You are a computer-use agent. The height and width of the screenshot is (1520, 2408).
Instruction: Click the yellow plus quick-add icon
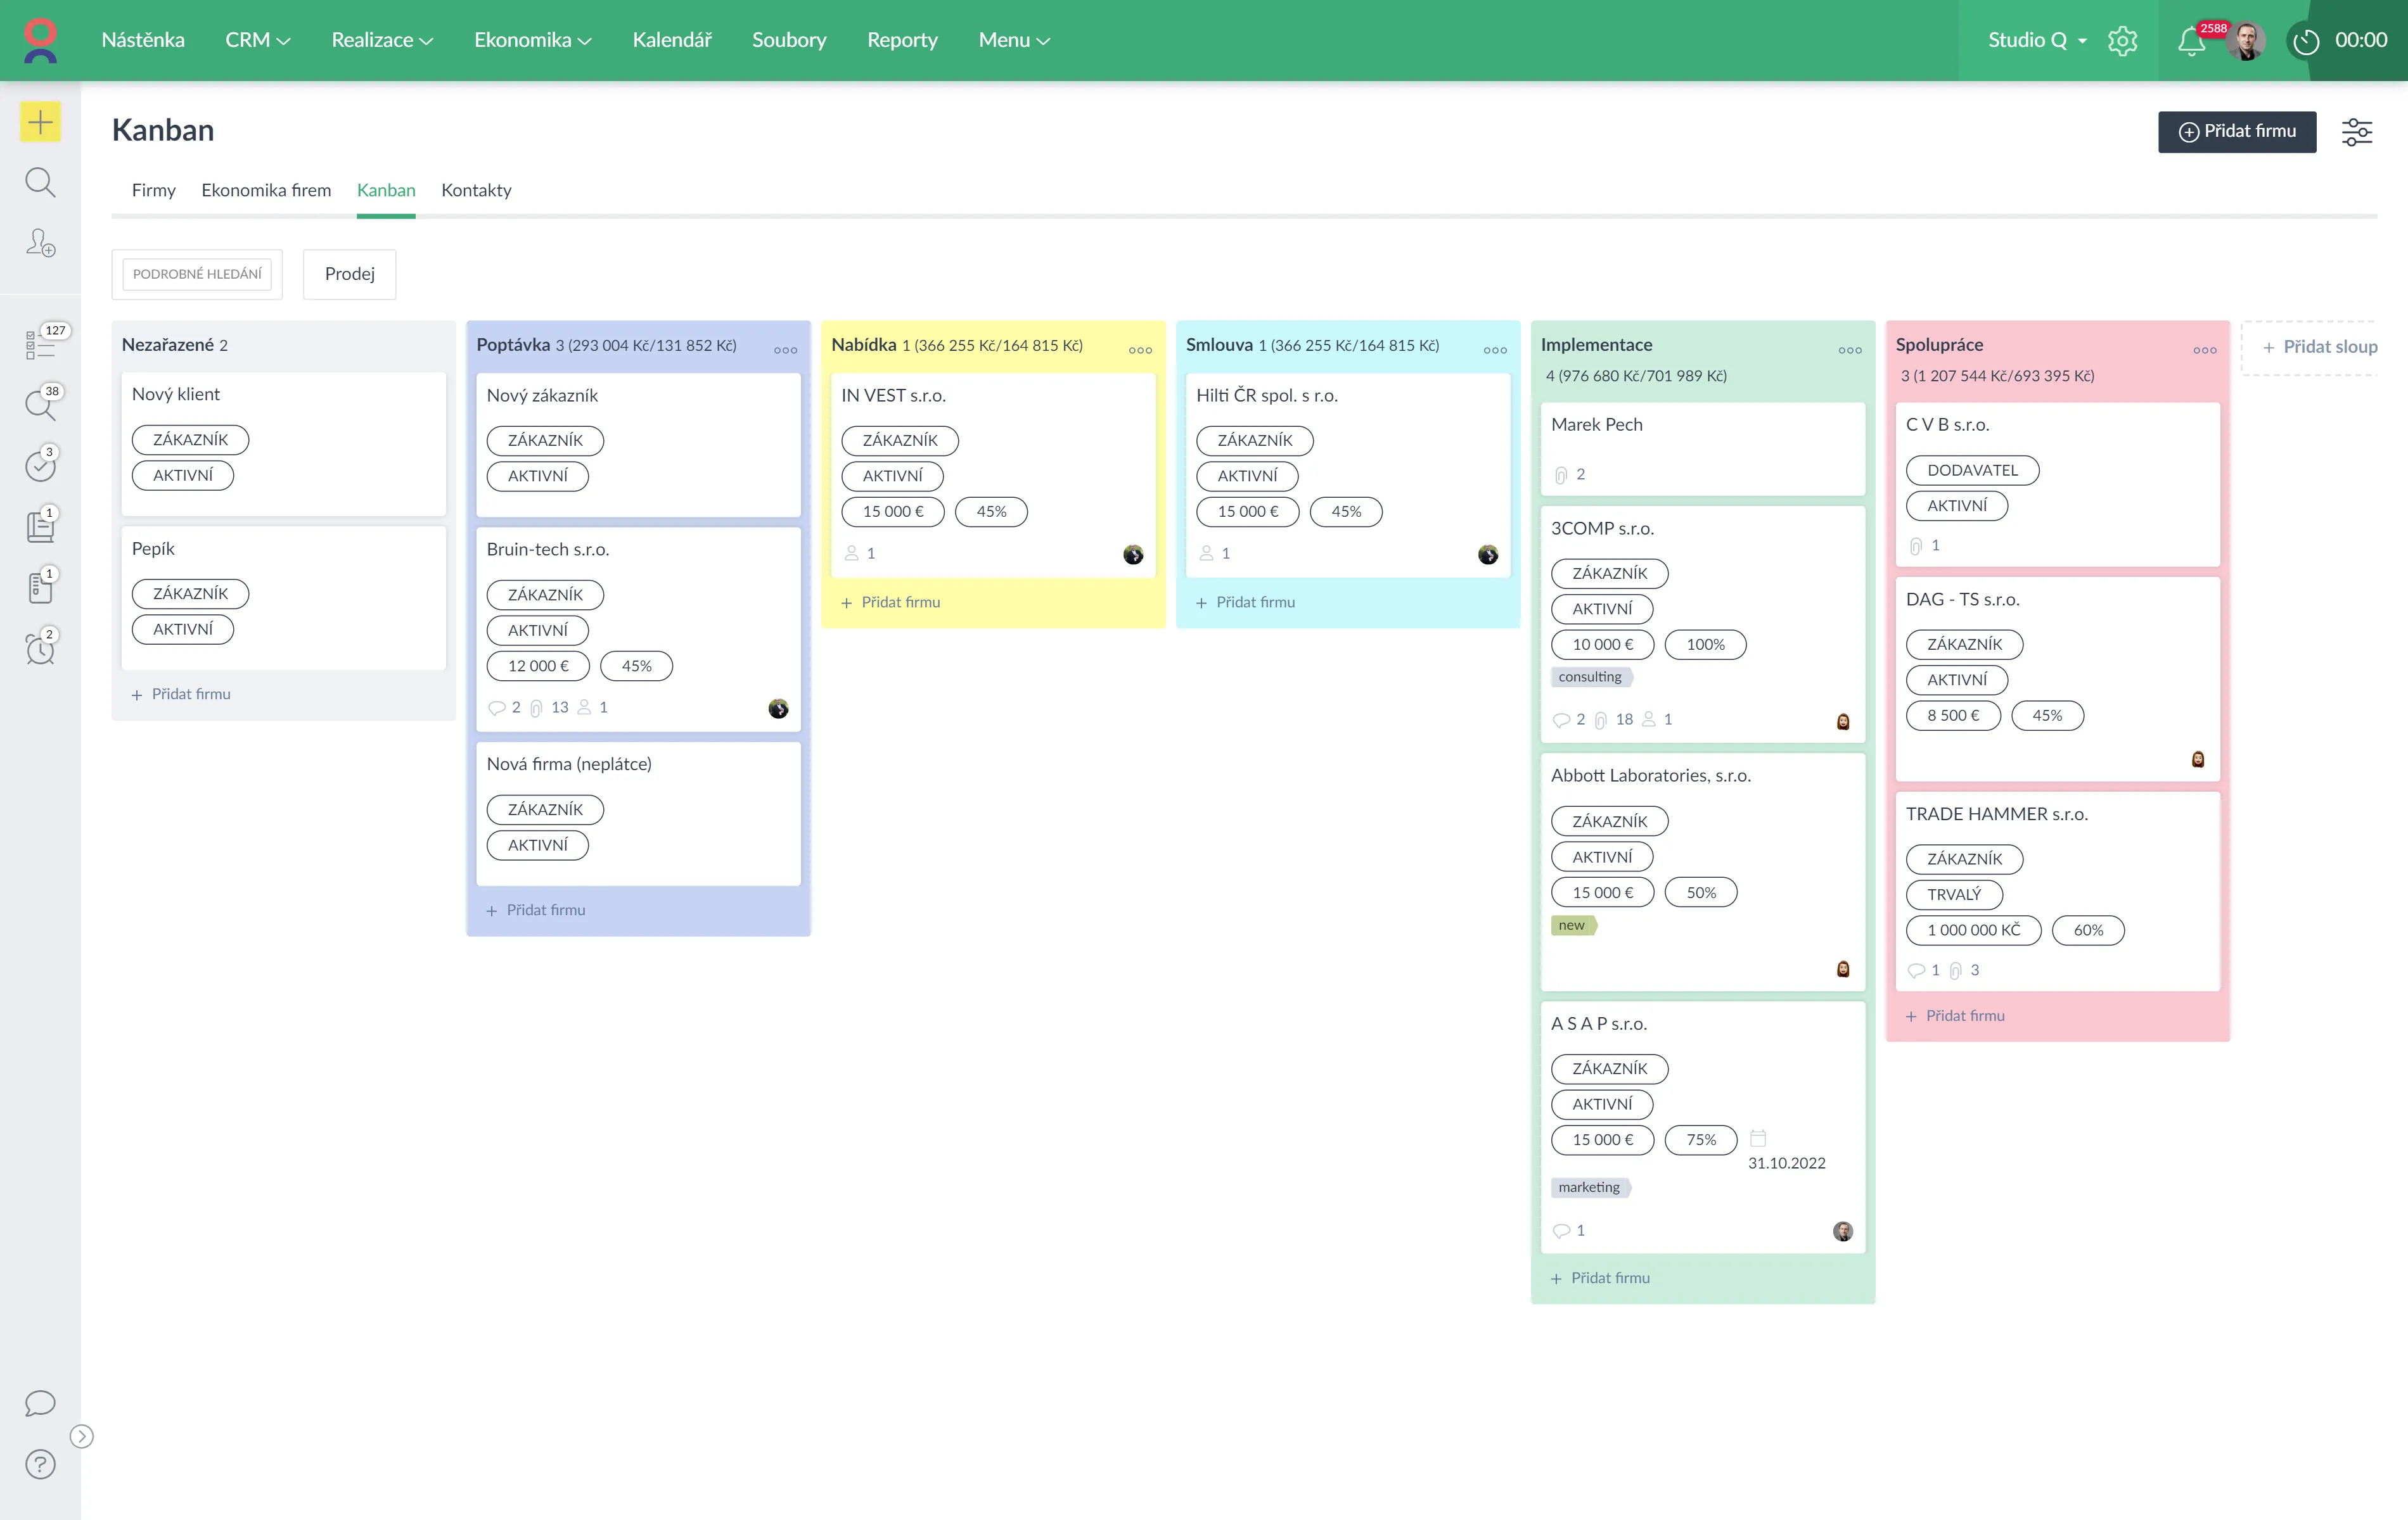click(x=40, y=122)
